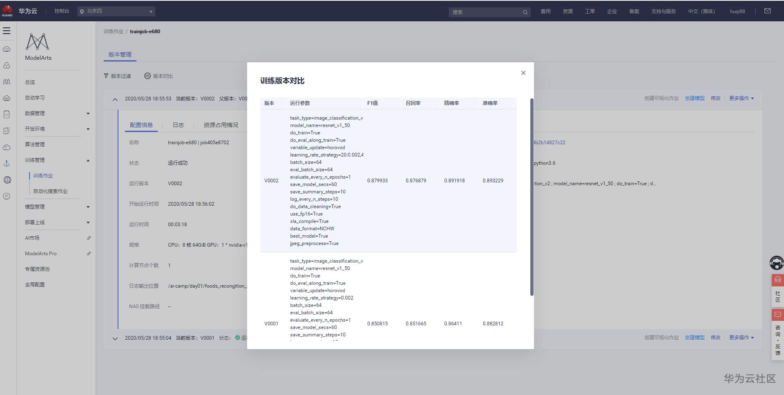
Task: Expand 开发环境 menu arrow
Action: pos(88,129)
